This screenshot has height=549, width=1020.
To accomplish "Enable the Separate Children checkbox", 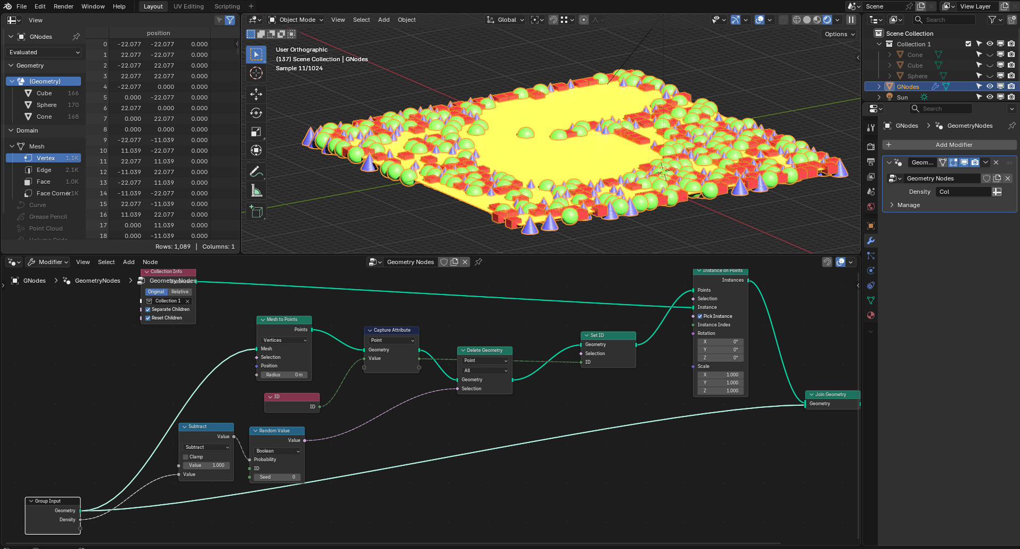I will click(148, 309).
